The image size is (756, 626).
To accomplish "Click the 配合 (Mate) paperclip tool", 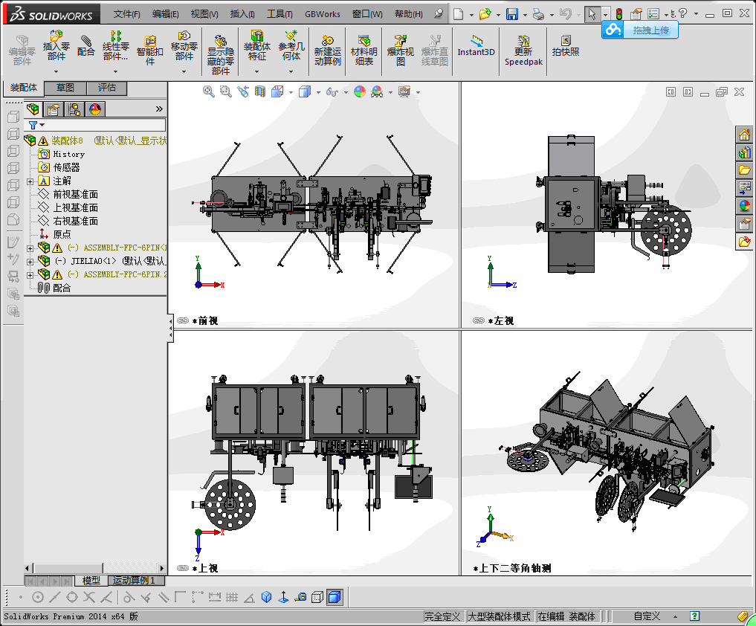I will tap(86, 44).
